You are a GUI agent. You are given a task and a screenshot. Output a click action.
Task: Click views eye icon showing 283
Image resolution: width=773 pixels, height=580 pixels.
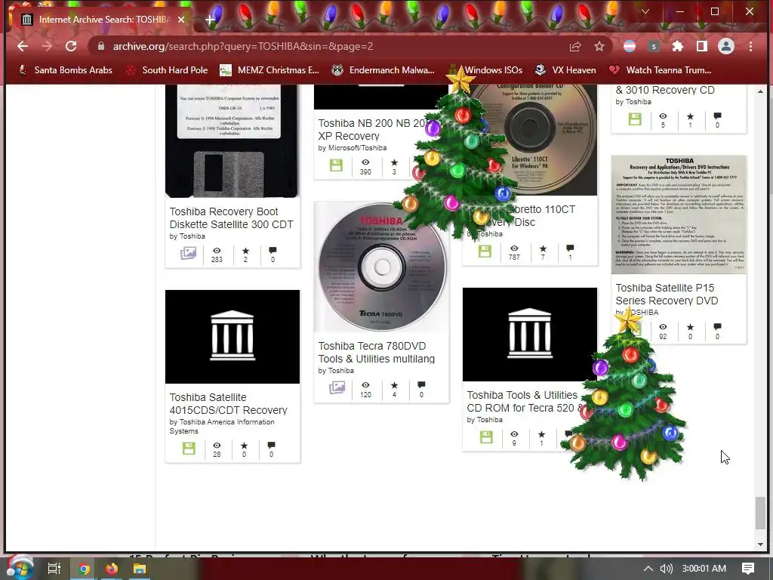217,251
